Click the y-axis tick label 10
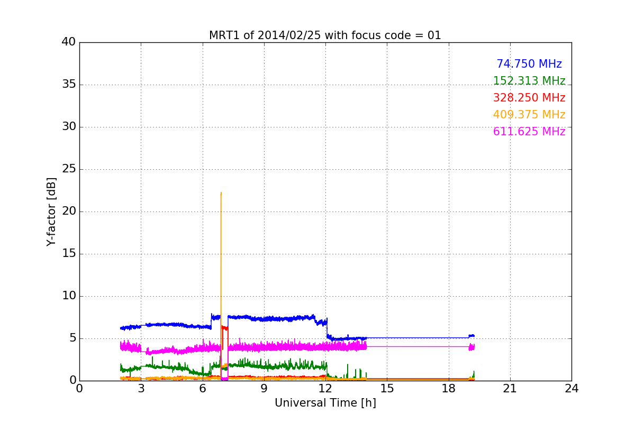 tap(69, 296)
